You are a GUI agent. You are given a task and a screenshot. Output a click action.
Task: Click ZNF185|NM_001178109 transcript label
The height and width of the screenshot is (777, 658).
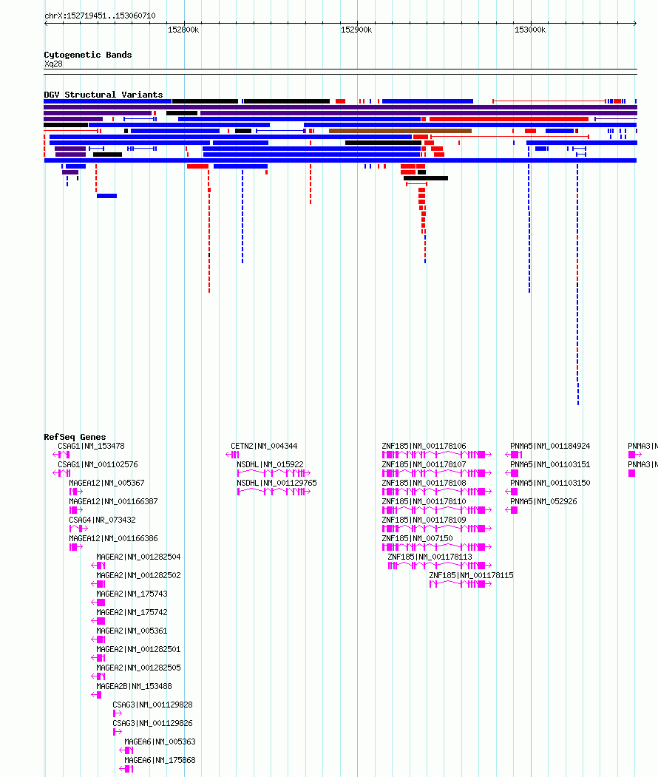tap(424, 520)
